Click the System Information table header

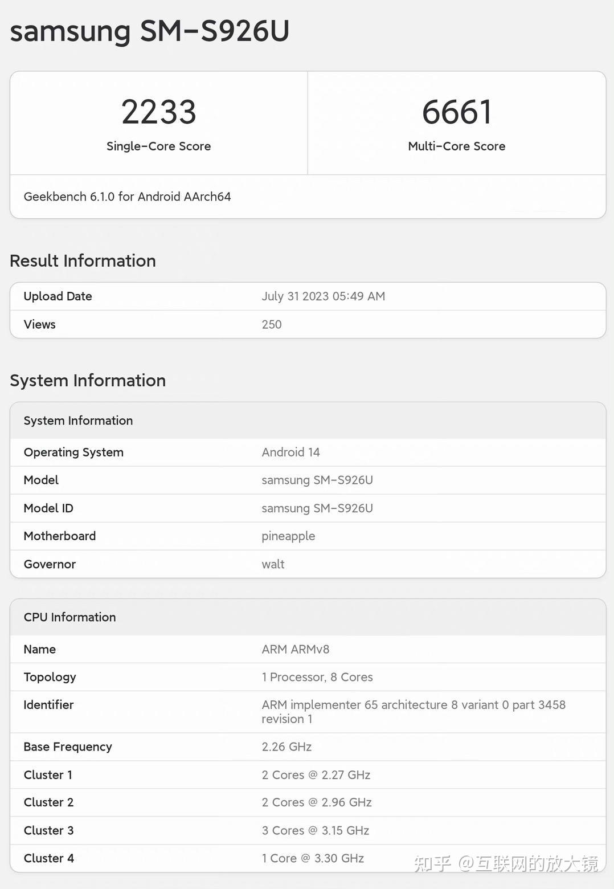pos(78,421)
